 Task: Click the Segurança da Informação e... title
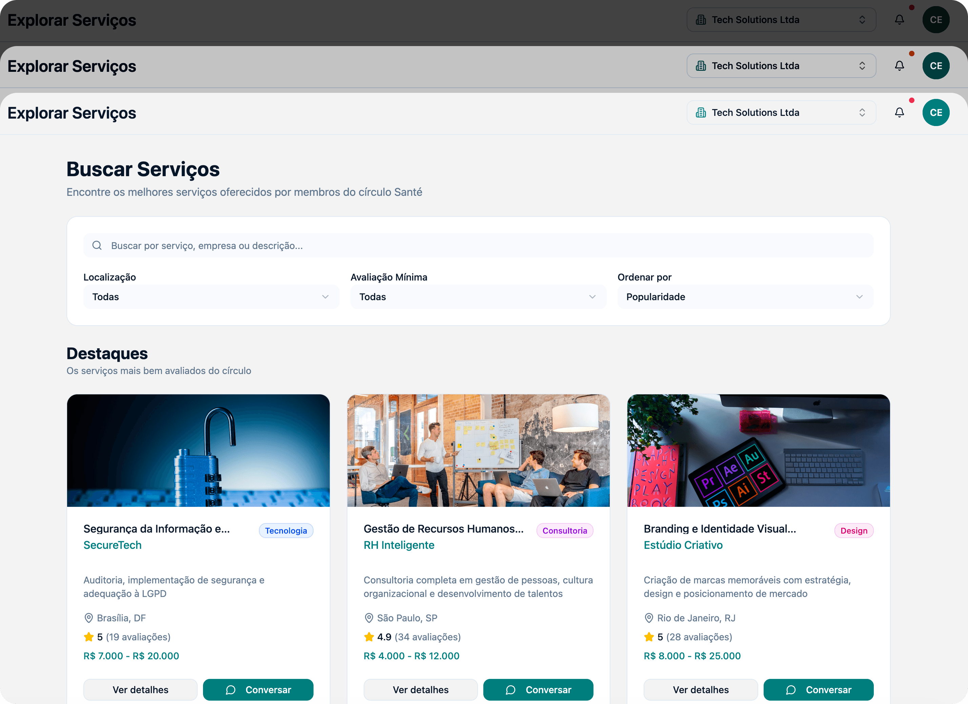coord(157,529)
